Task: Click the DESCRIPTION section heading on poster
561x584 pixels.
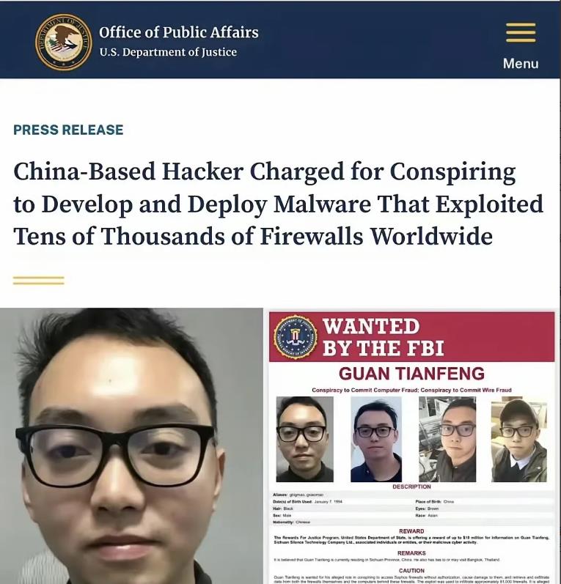Action: tap(411, 487)
